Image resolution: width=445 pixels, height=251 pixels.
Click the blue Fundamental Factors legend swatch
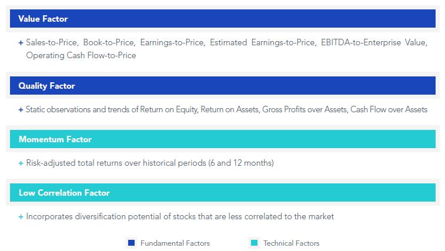pyautogui.click(x=132, y=243)
